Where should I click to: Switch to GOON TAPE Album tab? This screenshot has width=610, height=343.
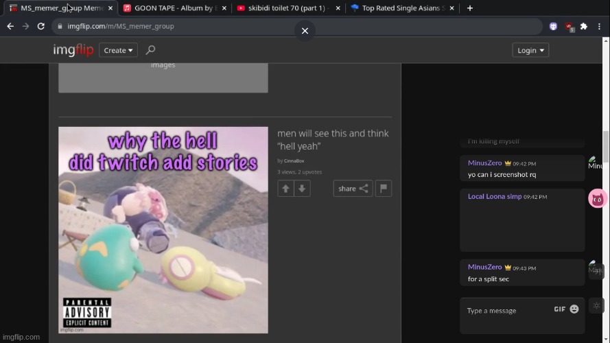(x=175, y=8)
